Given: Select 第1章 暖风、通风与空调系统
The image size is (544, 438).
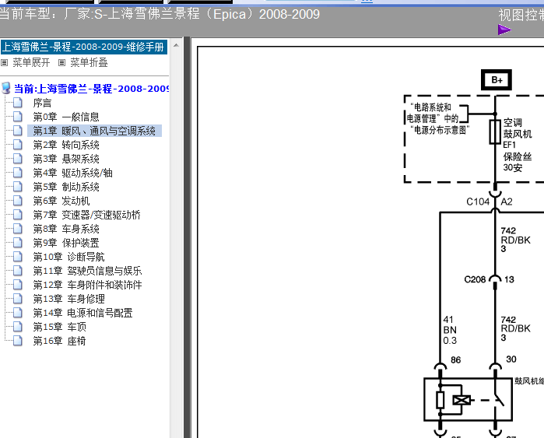Looking at the screenshot, I should tap(94, 131).
